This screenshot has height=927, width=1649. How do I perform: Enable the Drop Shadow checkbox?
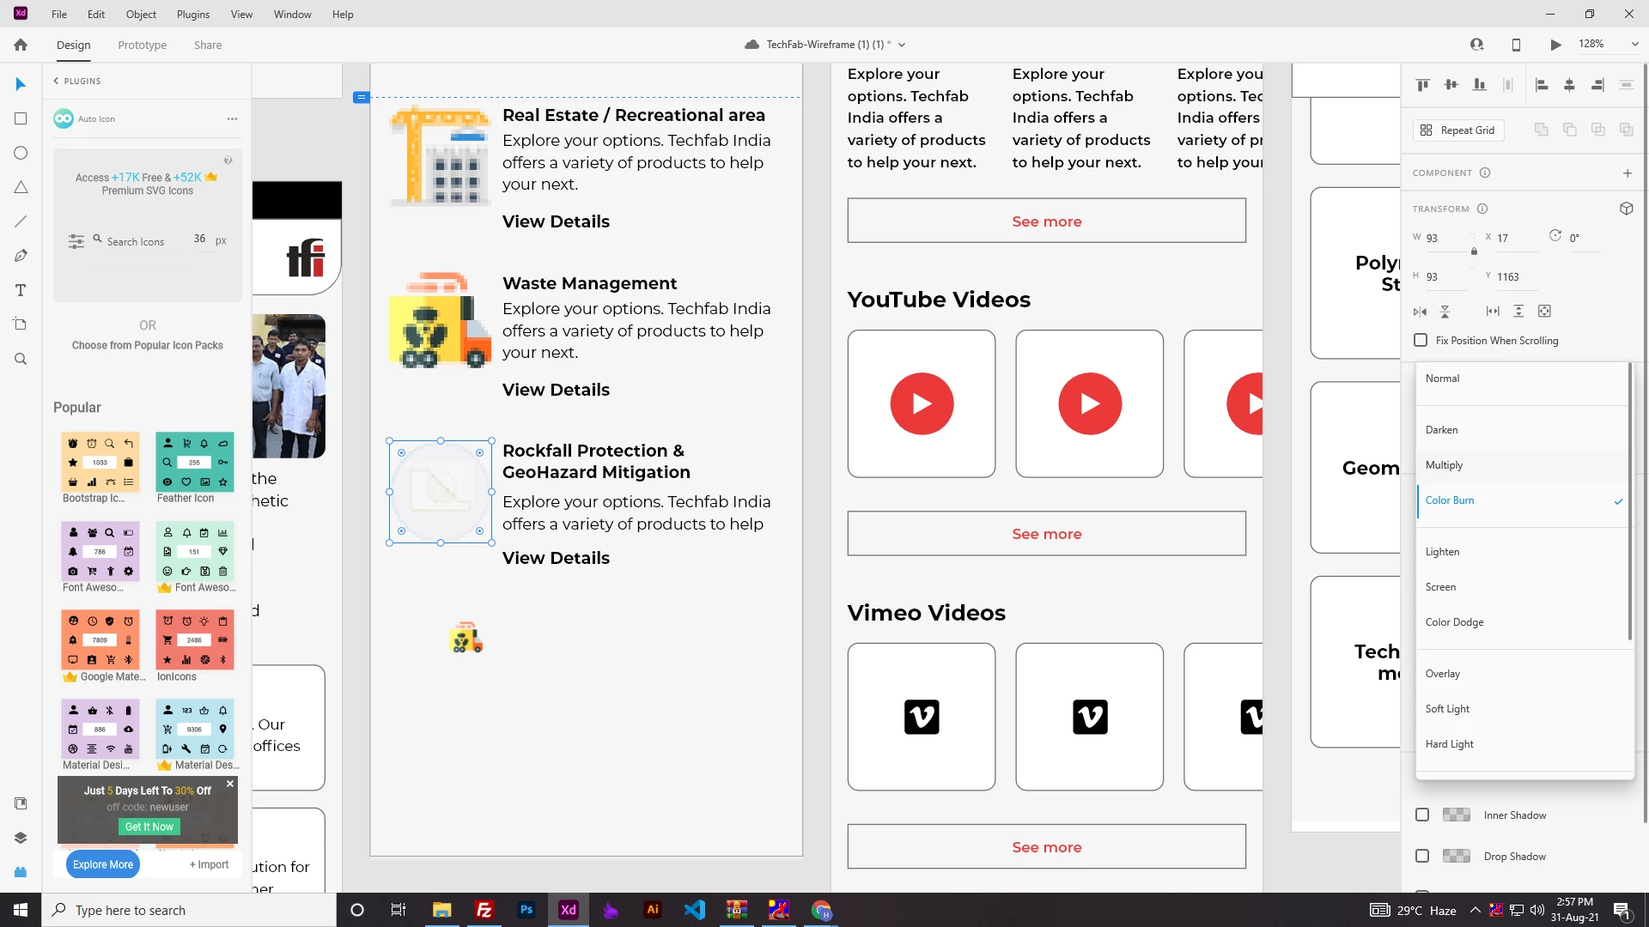pyautogui.click(x=1422, y=856)
